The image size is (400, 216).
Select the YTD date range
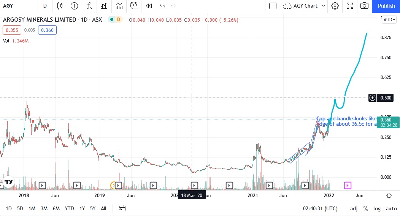69,209
